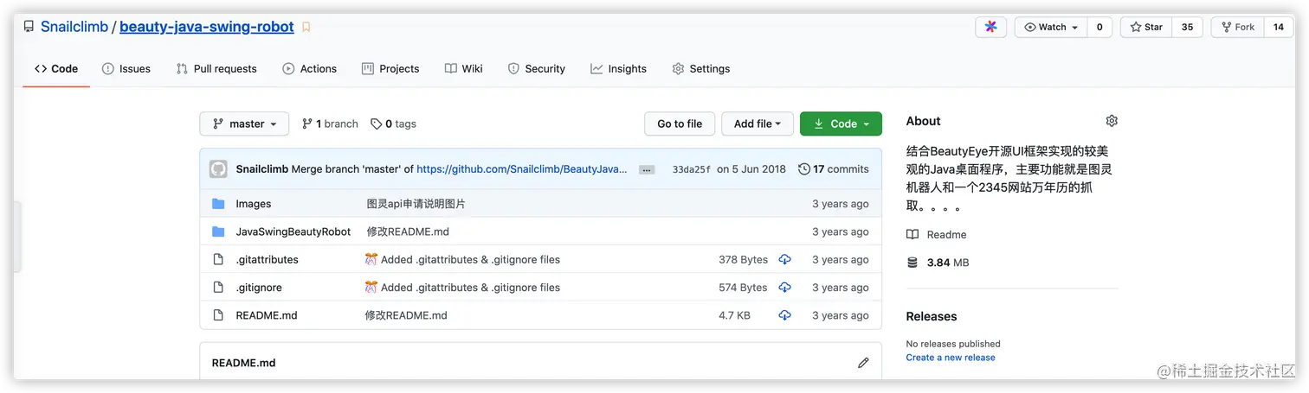Click the JavaSwingBeautyRobot folder icon
Image resolution: width=1309 pixels, height=393 pixels.
click(x=218, y=231)
